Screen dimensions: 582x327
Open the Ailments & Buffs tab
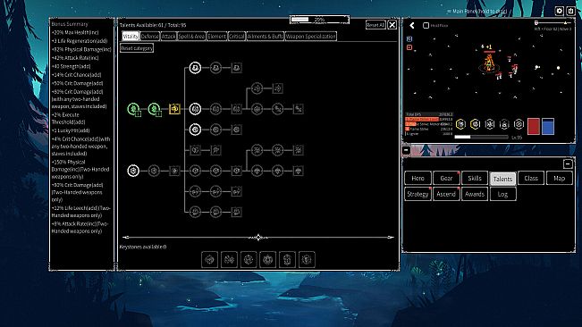[x=265, y=36]
